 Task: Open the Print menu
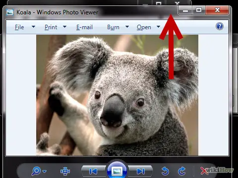[51, 27]
